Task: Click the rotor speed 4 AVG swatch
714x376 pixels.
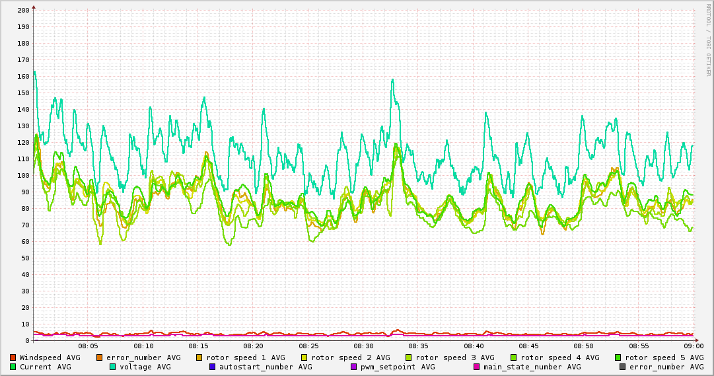Action: [x=513, y=357]
